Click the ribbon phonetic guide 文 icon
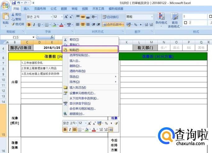212x153 pixels. tap(69, 25)
